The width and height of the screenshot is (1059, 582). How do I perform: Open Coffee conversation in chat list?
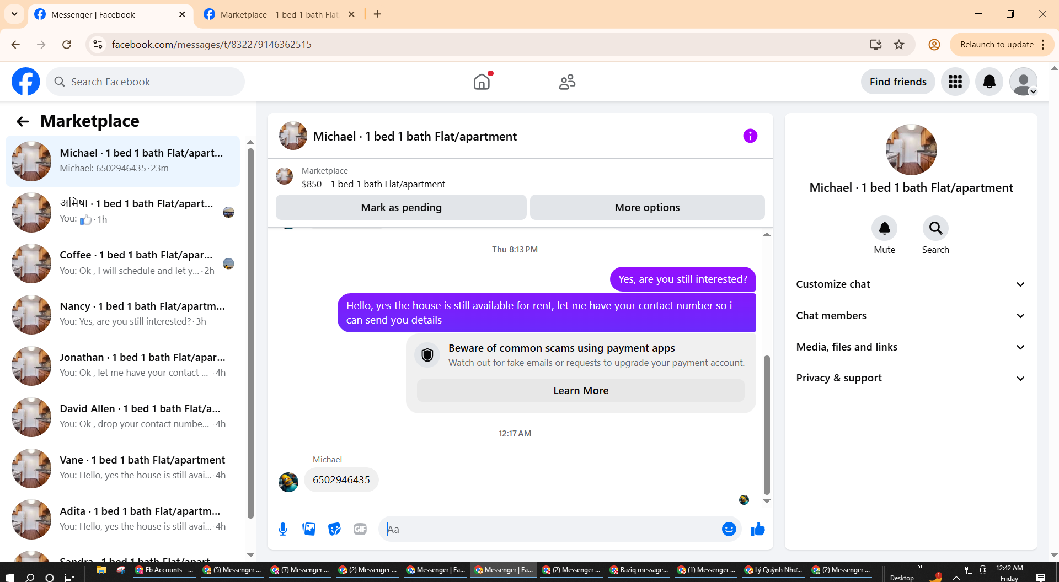123,263
